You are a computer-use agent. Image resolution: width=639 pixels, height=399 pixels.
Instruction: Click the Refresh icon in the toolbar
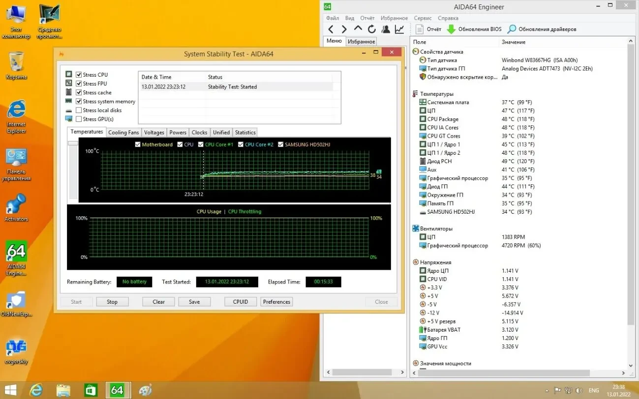(371, 28)
